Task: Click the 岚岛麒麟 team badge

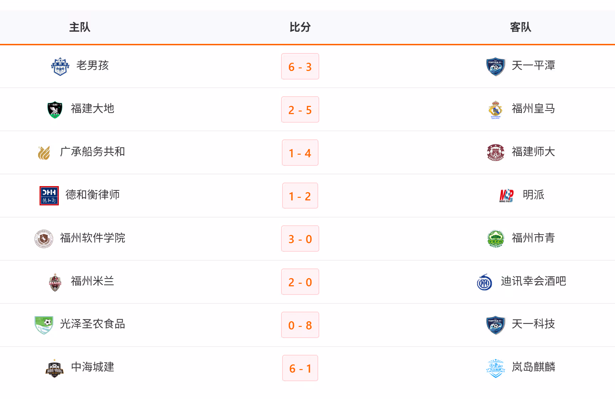Action: coord(495,368)
